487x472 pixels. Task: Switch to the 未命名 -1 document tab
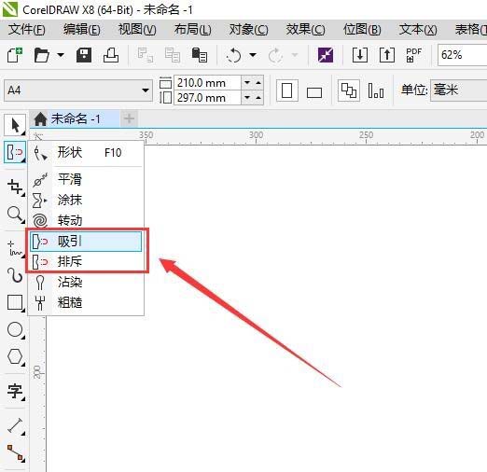click(75, 118)
